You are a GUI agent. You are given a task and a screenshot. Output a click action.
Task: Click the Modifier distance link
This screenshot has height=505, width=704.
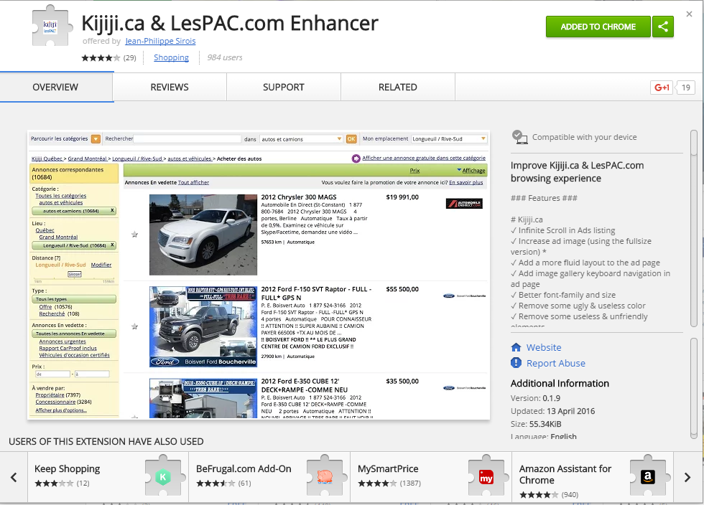101,265
